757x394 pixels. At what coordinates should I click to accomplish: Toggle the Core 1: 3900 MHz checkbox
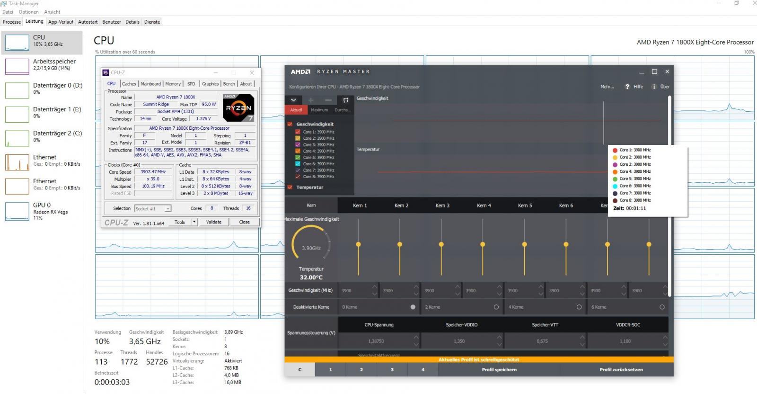[298, 132]
